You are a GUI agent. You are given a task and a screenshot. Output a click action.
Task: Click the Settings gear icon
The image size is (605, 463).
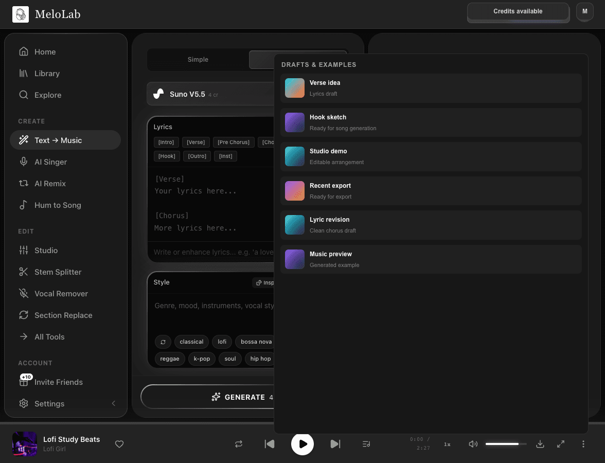click(24, 403)
